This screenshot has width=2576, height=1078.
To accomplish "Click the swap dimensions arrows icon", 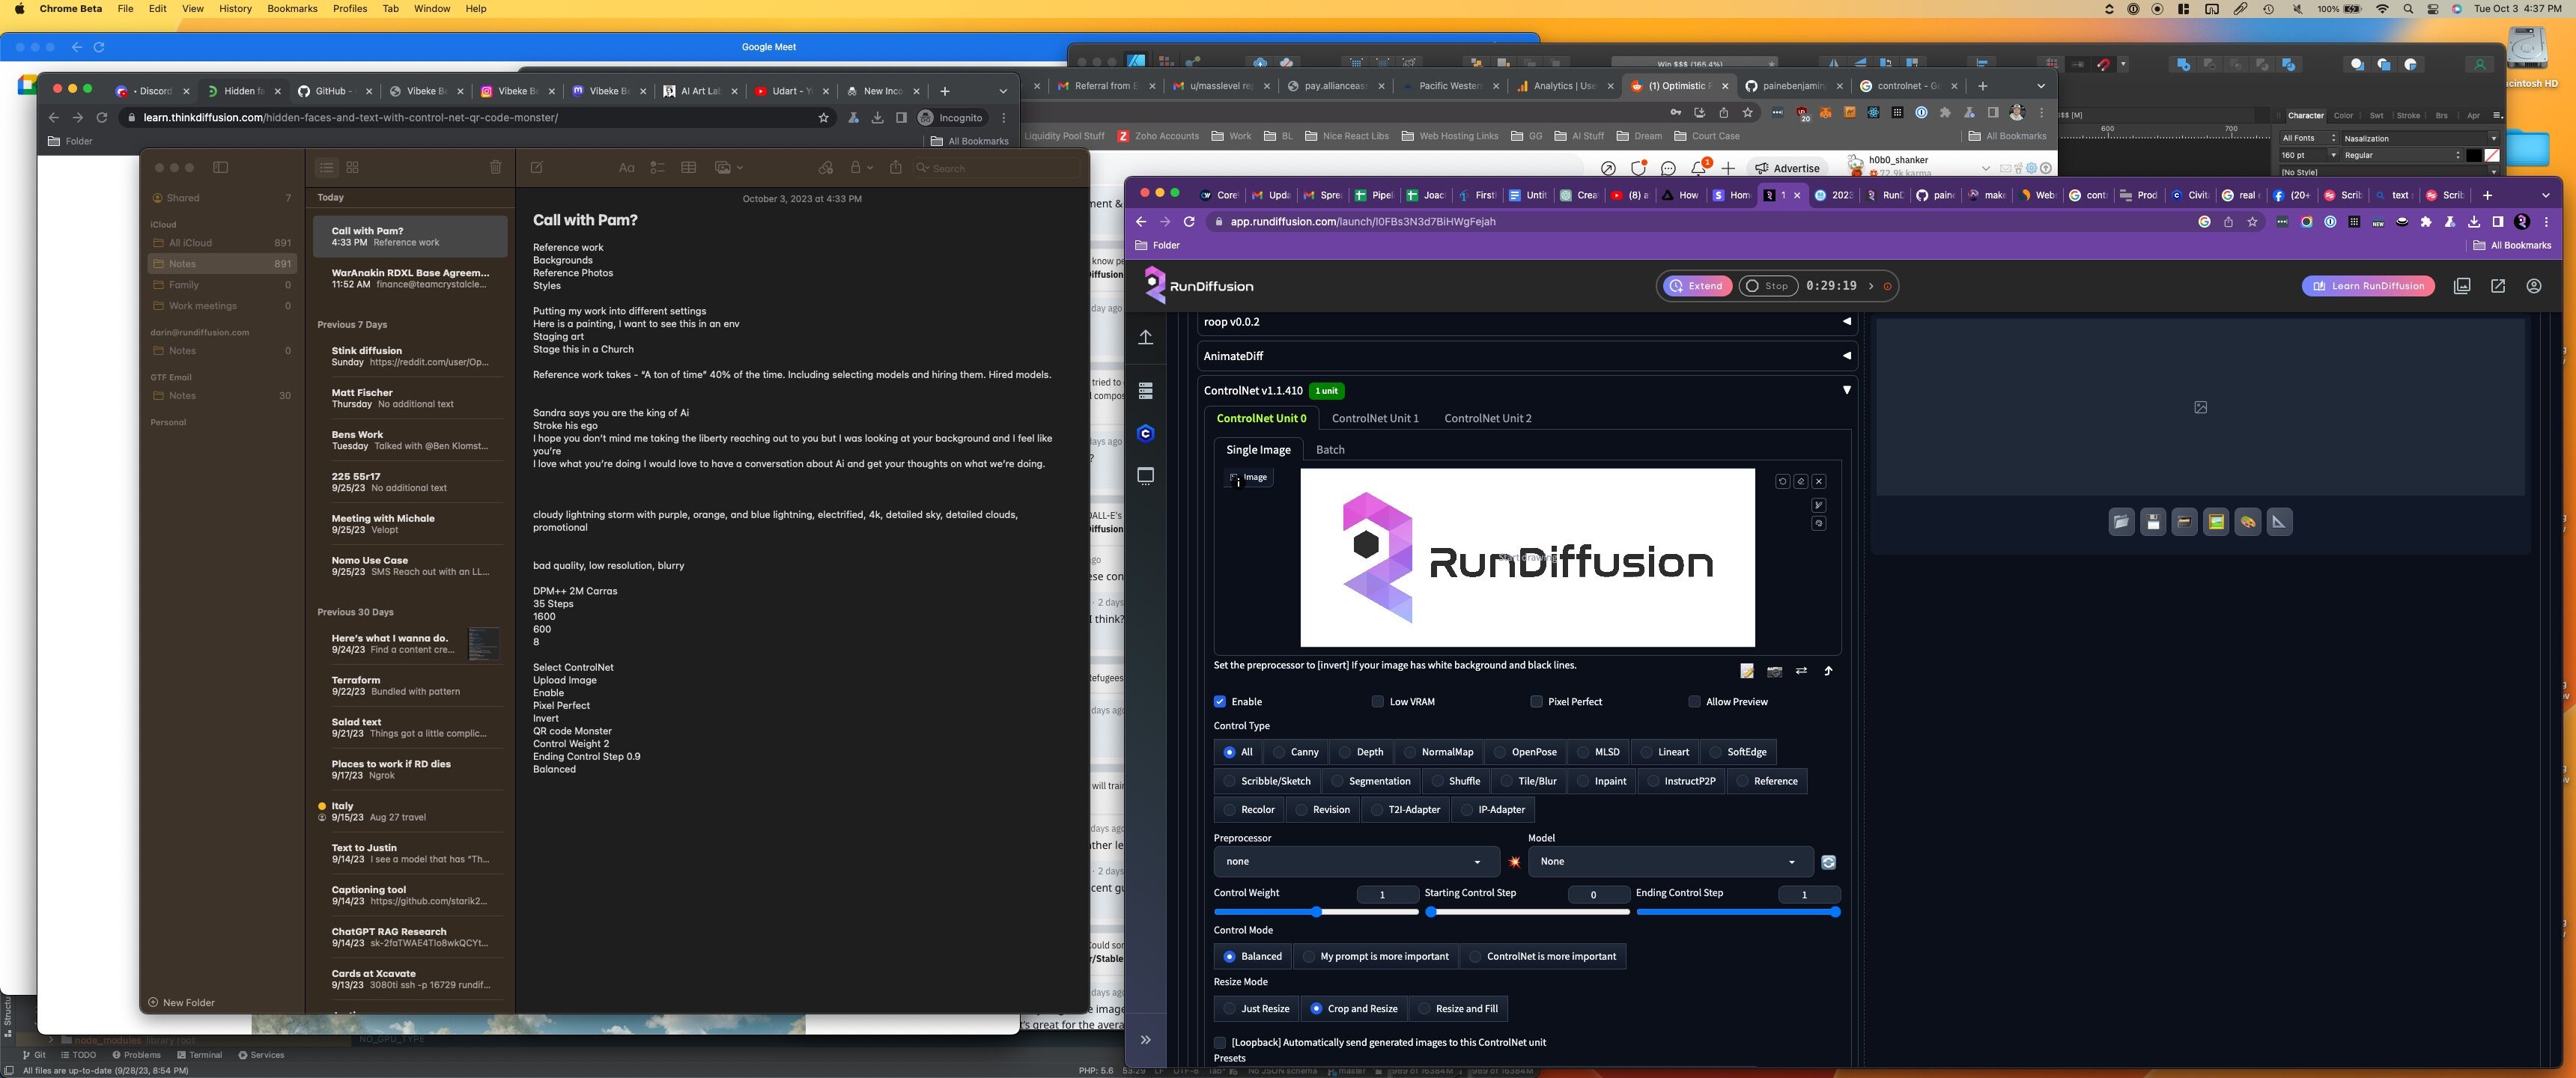I will tap(1801, 671).
